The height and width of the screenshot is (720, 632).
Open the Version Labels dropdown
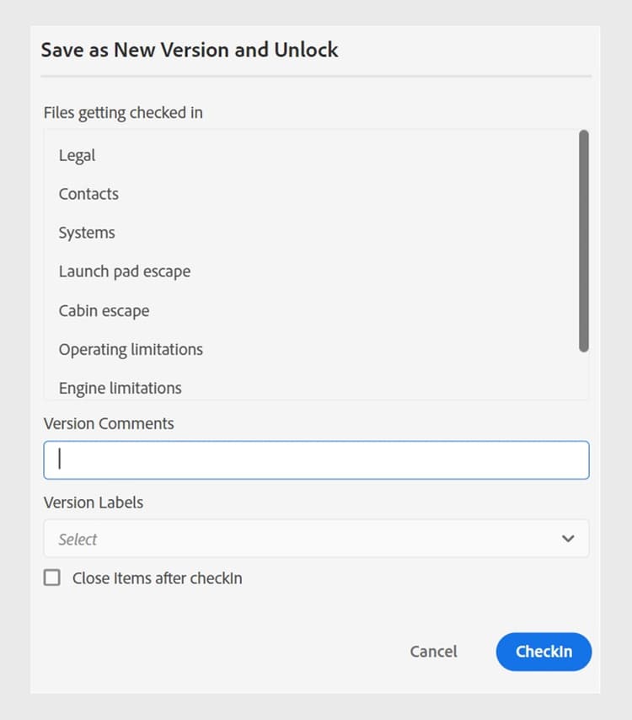click(316, 539)
